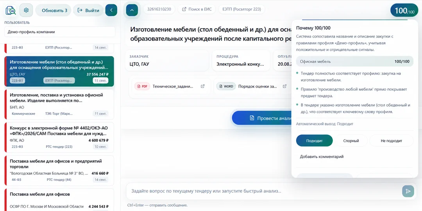The height and width of the screenshot is (211, 422).
Task: Click the price '416 660 ₽'
Action: (x=100, y=173)
